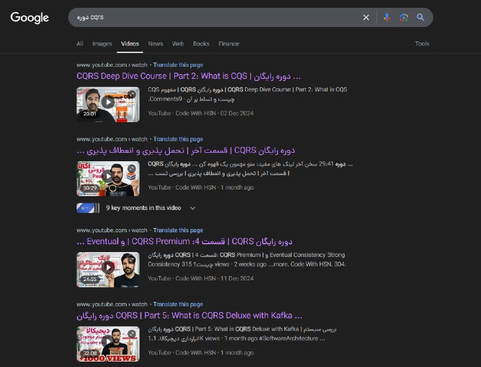Start voice search with the microphone icon
This screenshot has width=481, height=367.
(x=387, y=17)
